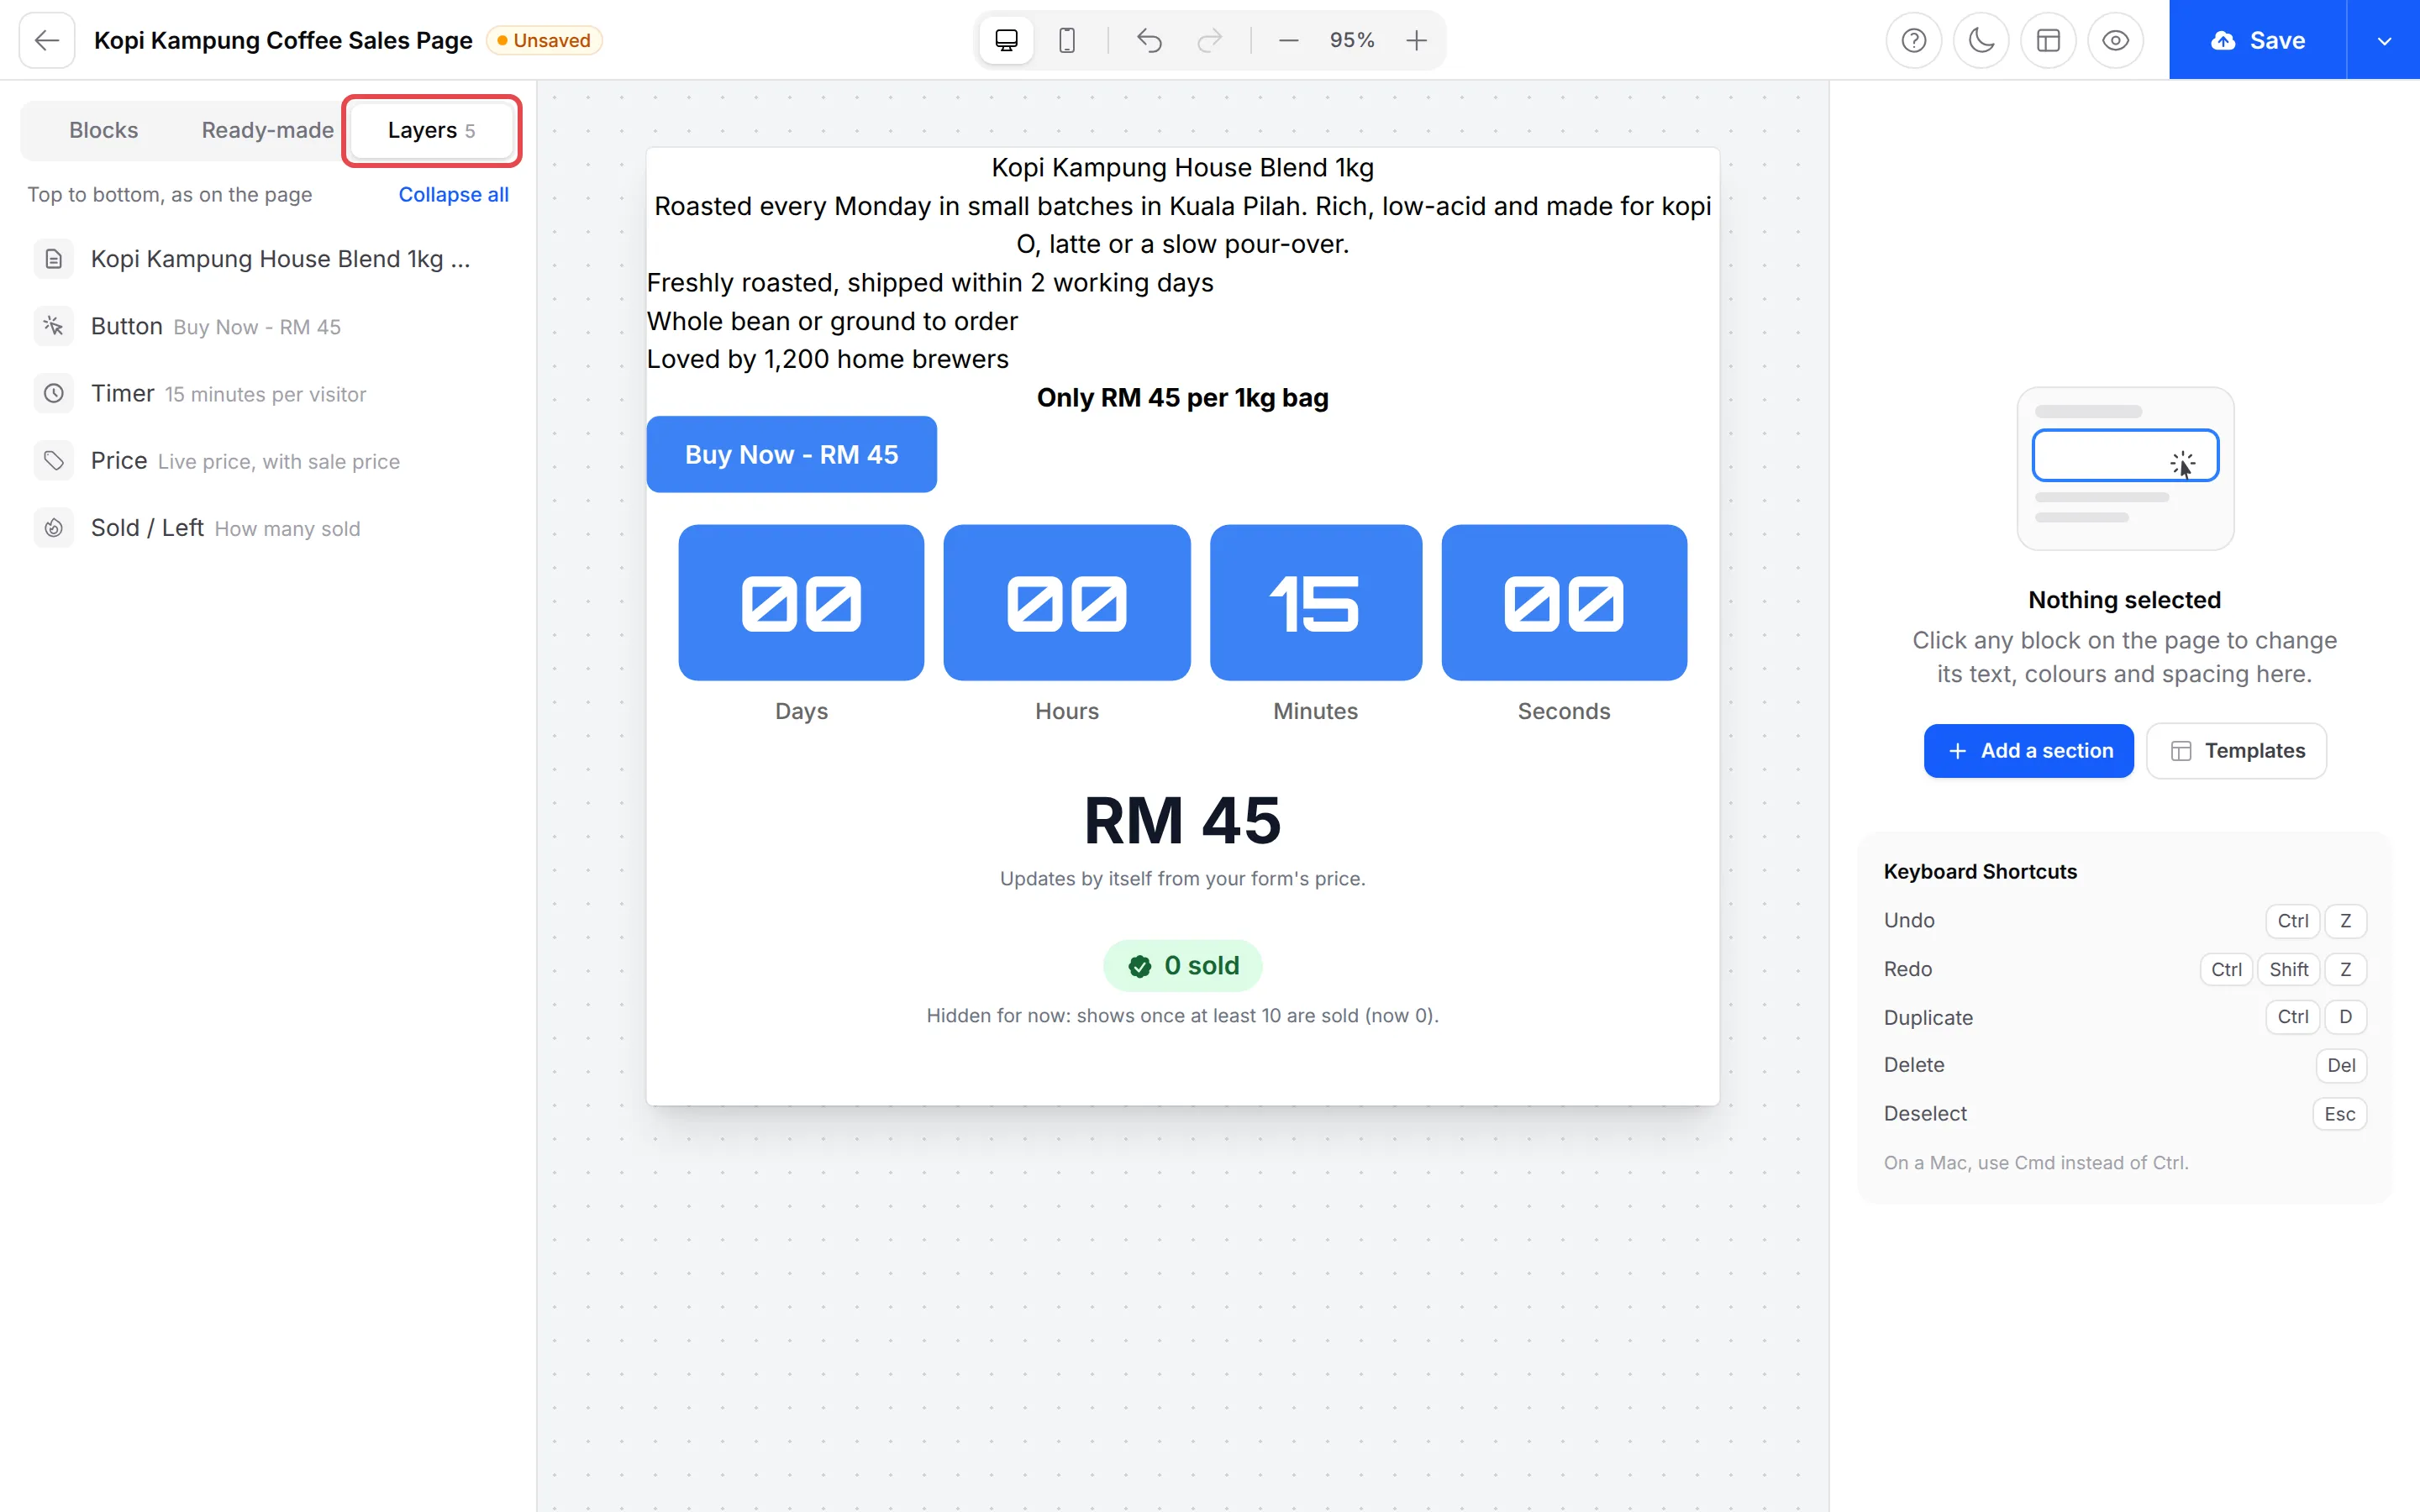Viewport: 2420px width, 1512px height.
Task: Open the Ready-made tab
Action: [267, 130]
